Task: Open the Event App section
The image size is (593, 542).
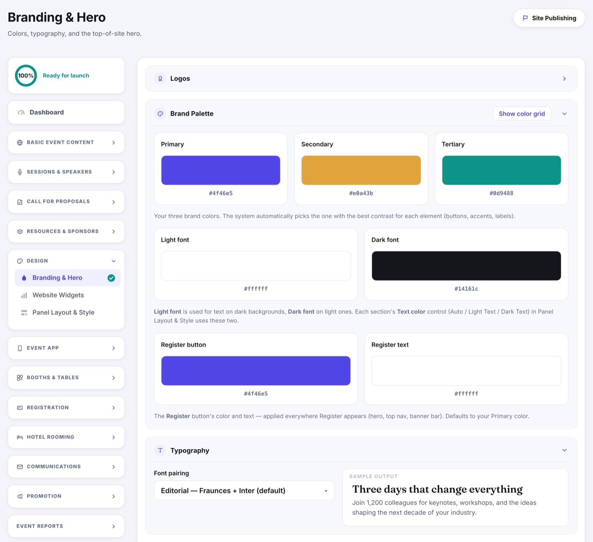Action: pyautogui.click(x=66, y=348)
